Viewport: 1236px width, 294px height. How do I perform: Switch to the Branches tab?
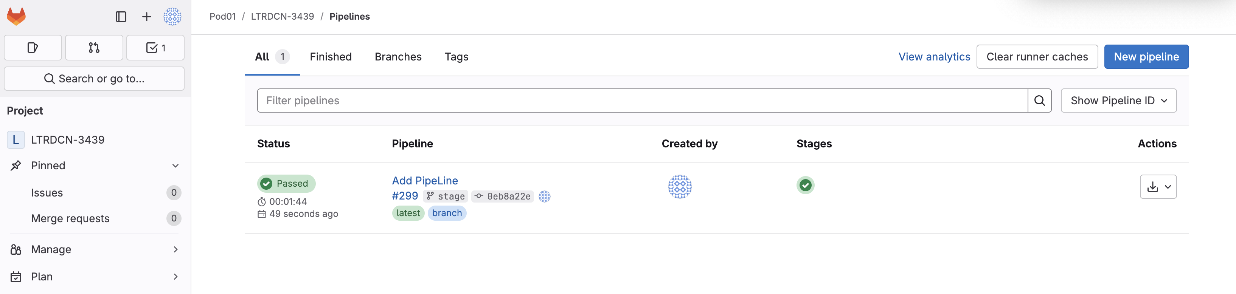click(x=398, y=57)
